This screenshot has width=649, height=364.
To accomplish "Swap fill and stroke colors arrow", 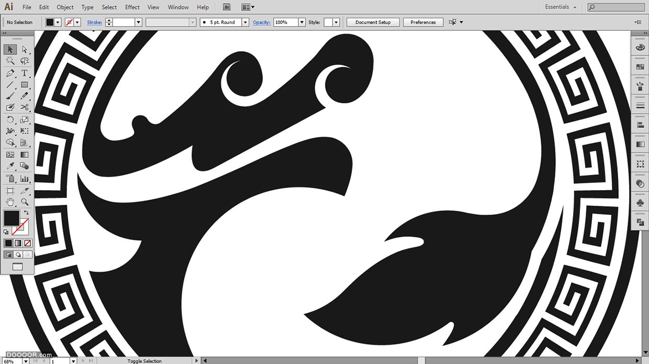I will pos(26,213).
